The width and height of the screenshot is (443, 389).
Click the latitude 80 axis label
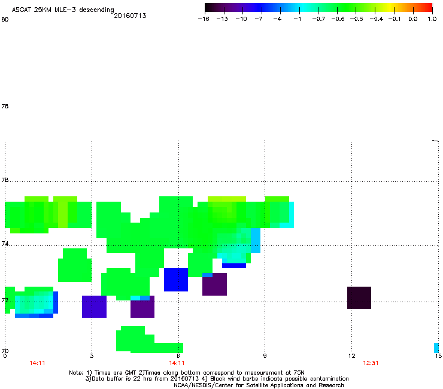[5, 20]
